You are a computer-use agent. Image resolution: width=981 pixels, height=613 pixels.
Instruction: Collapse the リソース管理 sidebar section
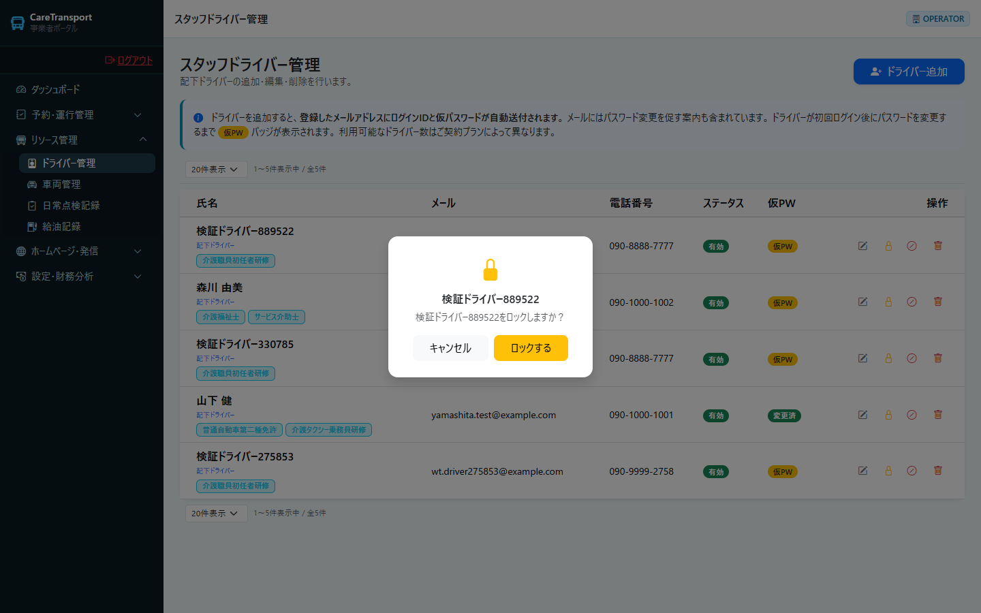82,140
